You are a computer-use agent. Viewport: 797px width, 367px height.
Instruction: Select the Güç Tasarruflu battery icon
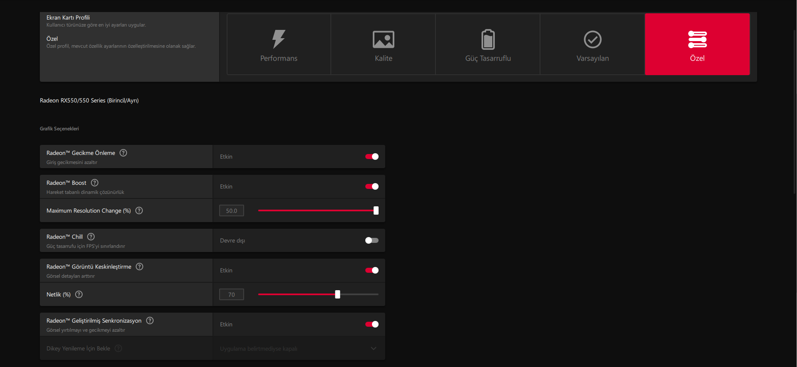pos(488,39)
